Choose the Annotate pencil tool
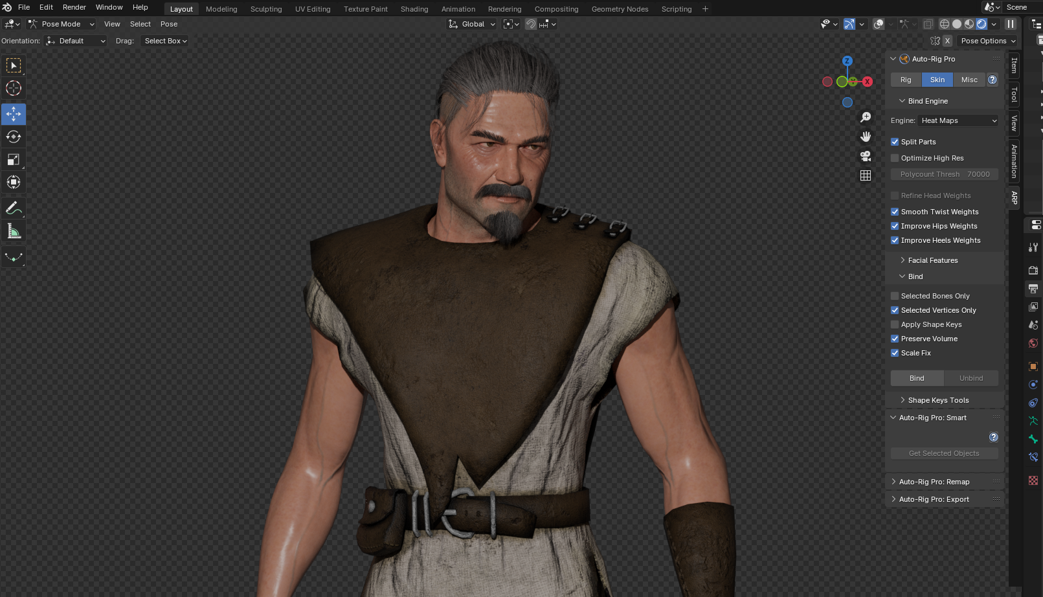Image resolution: width=1043 pixels, height=597 pixels. (x=14, y=208)
